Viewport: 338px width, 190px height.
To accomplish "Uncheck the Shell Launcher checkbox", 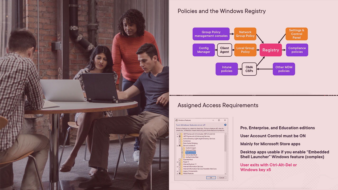I will click(x=182, y=153).
